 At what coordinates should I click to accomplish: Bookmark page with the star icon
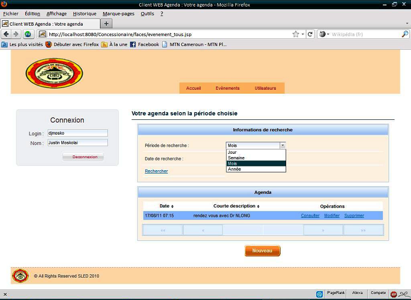coord(296,34)
